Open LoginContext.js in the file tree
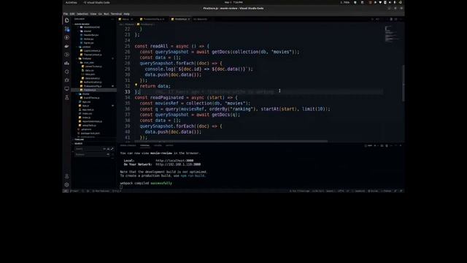This screenshot has height=263, width=467. (x=92, y=50)
